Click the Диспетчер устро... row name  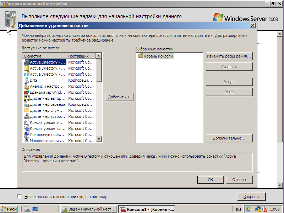point(48,116)
